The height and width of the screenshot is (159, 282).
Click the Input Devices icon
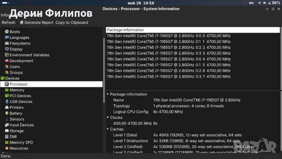pyautogui.click(x=7, y=125)
